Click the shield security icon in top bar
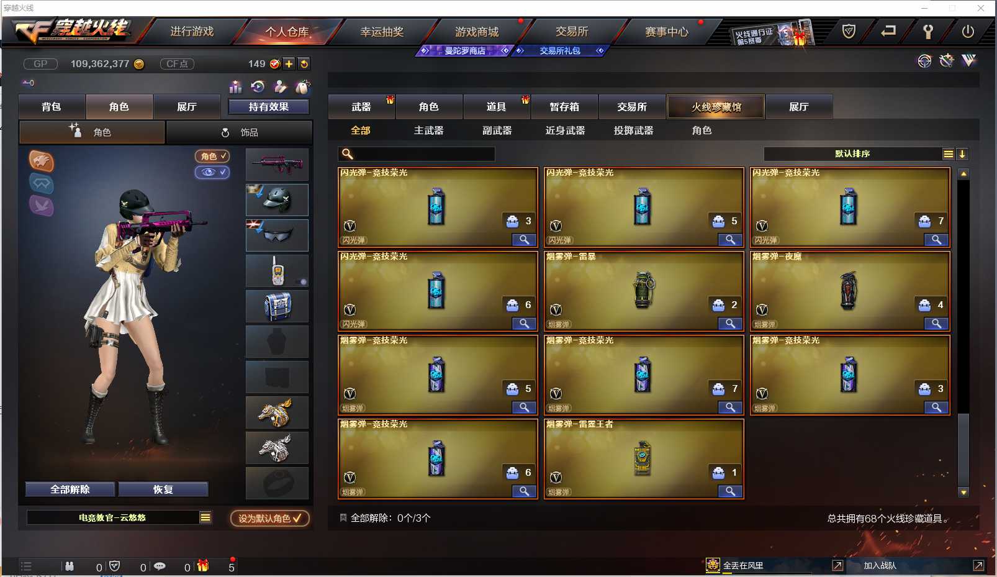This screenshot has height=577, width=997. (x=849, y=31)
